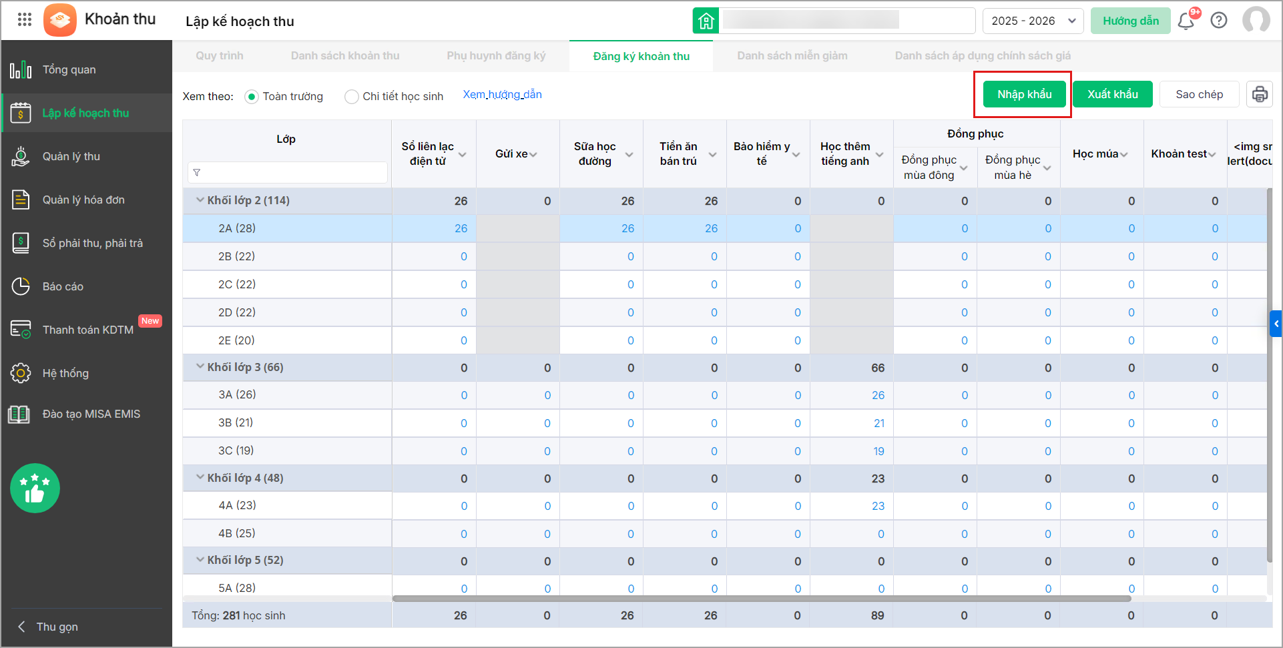Image resolution: width=1283 pixels, height=648 pixels.
Task: Open the 2025 - 2026 school year dropdown
Action: tap(1032, 21)
